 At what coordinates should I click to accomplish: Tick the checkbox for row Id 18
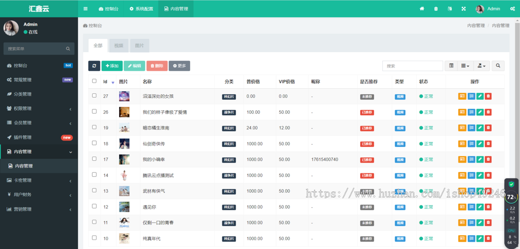94,143
